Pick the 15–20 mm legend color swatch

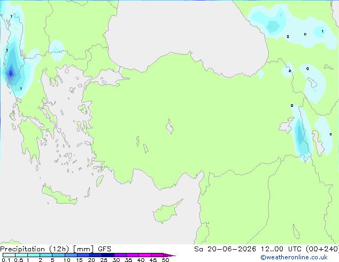tap(83, 255)
